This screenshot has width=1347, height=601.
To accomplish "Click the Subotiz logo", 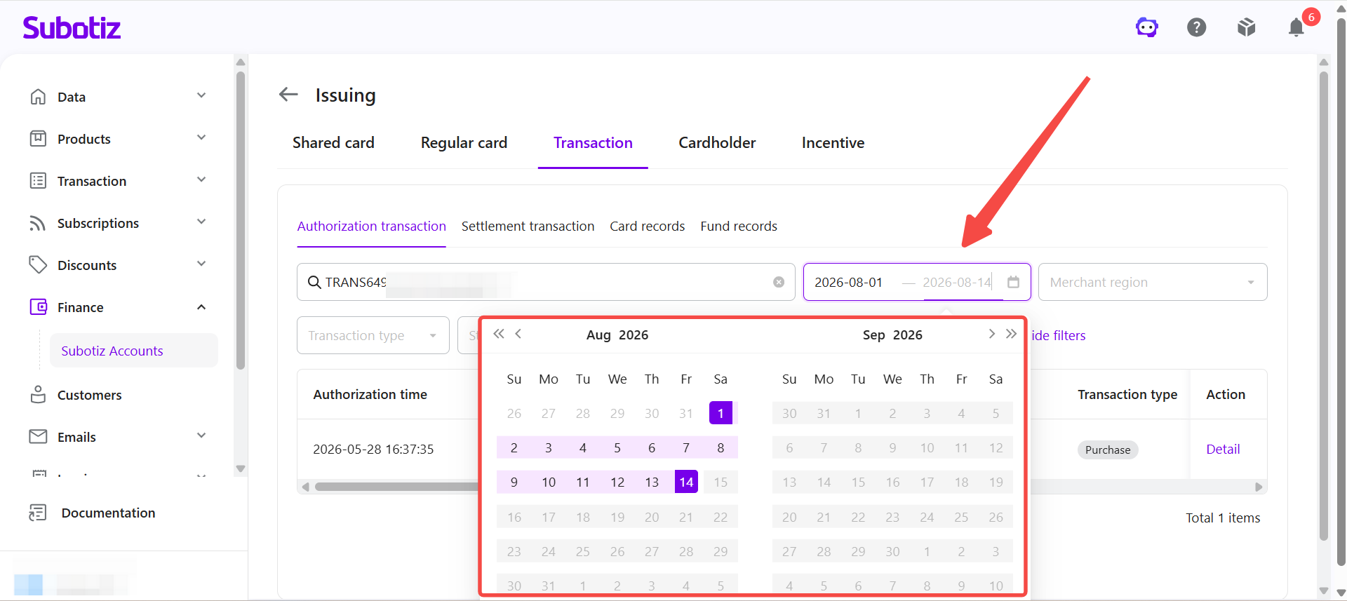I will pyautogui.click(x=72, y=27).
